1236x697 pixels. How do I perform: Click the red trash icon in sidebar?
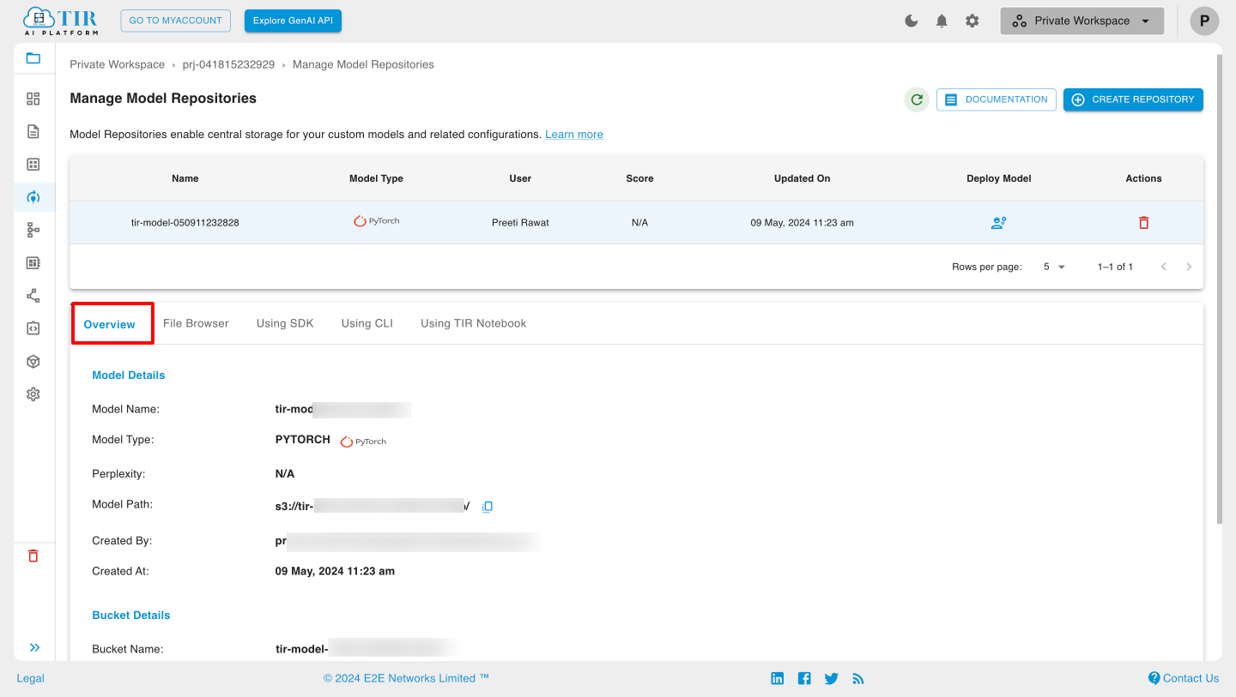click(x=33, y=556)
